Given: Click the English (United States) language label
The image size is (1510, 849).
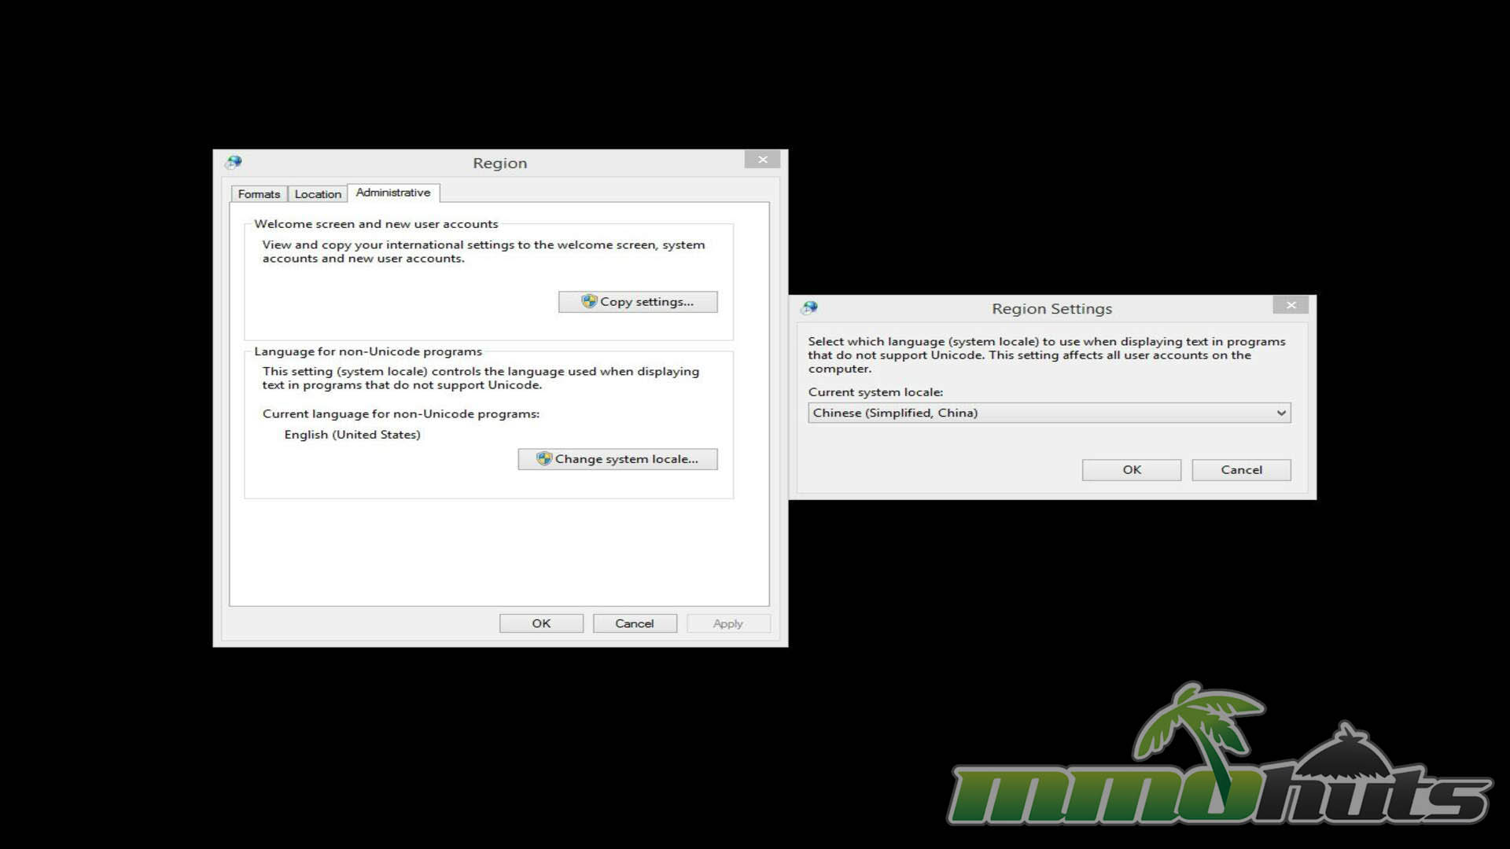Looking at the screenshot, I should [352, 435].
